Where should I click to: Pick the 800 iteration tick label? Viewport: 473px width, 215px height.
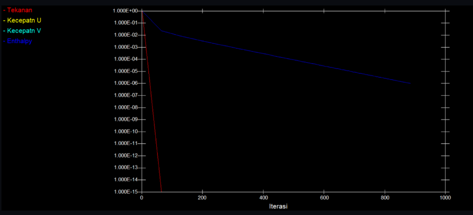[x=385, y=198]
